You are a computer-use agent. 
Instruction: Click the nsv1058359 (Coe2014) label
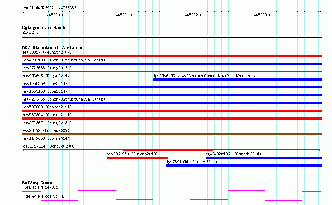pyautogui.click(x=45, y=83)
